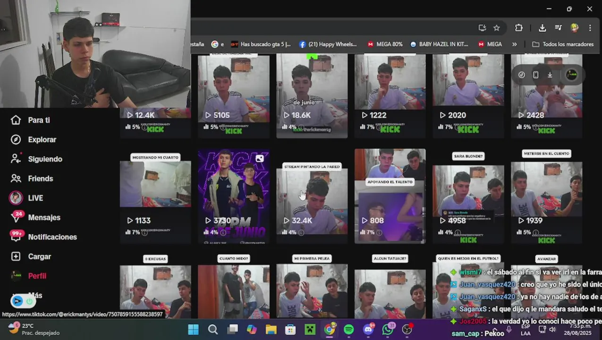This screenshot has width=602, height=340.
Task: Bookmark this page with star icon
Action: pos(497,28)
